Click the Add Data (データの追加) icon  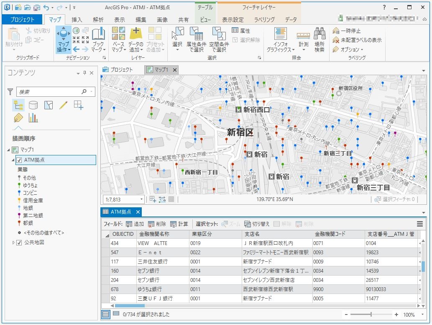[135, 33]
